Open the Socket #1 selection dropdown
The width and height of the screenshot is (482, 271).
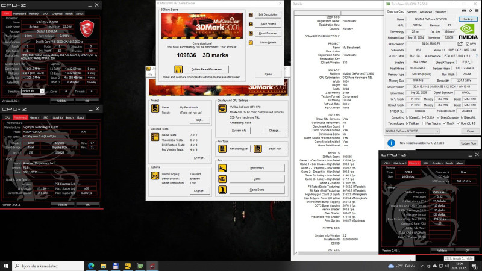pyautogui.click(x=33, y=92)
